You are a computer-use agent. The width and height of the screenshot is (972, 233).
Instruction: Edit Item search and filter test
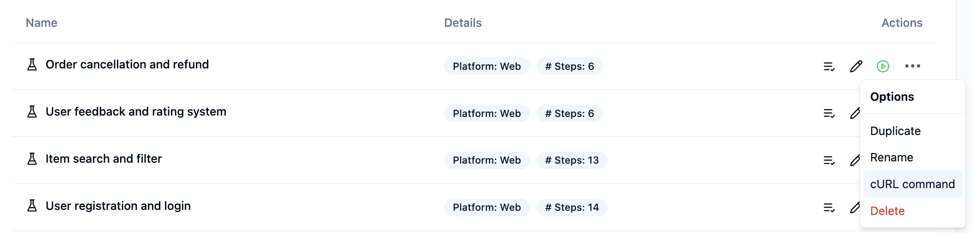coord(854,161)
